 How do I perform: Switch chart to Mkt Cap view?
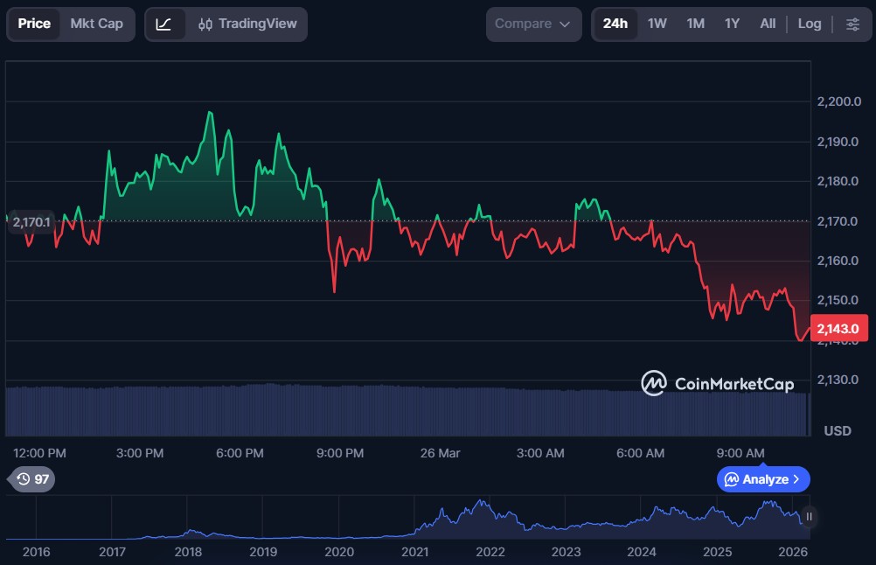tap(97, 24)
